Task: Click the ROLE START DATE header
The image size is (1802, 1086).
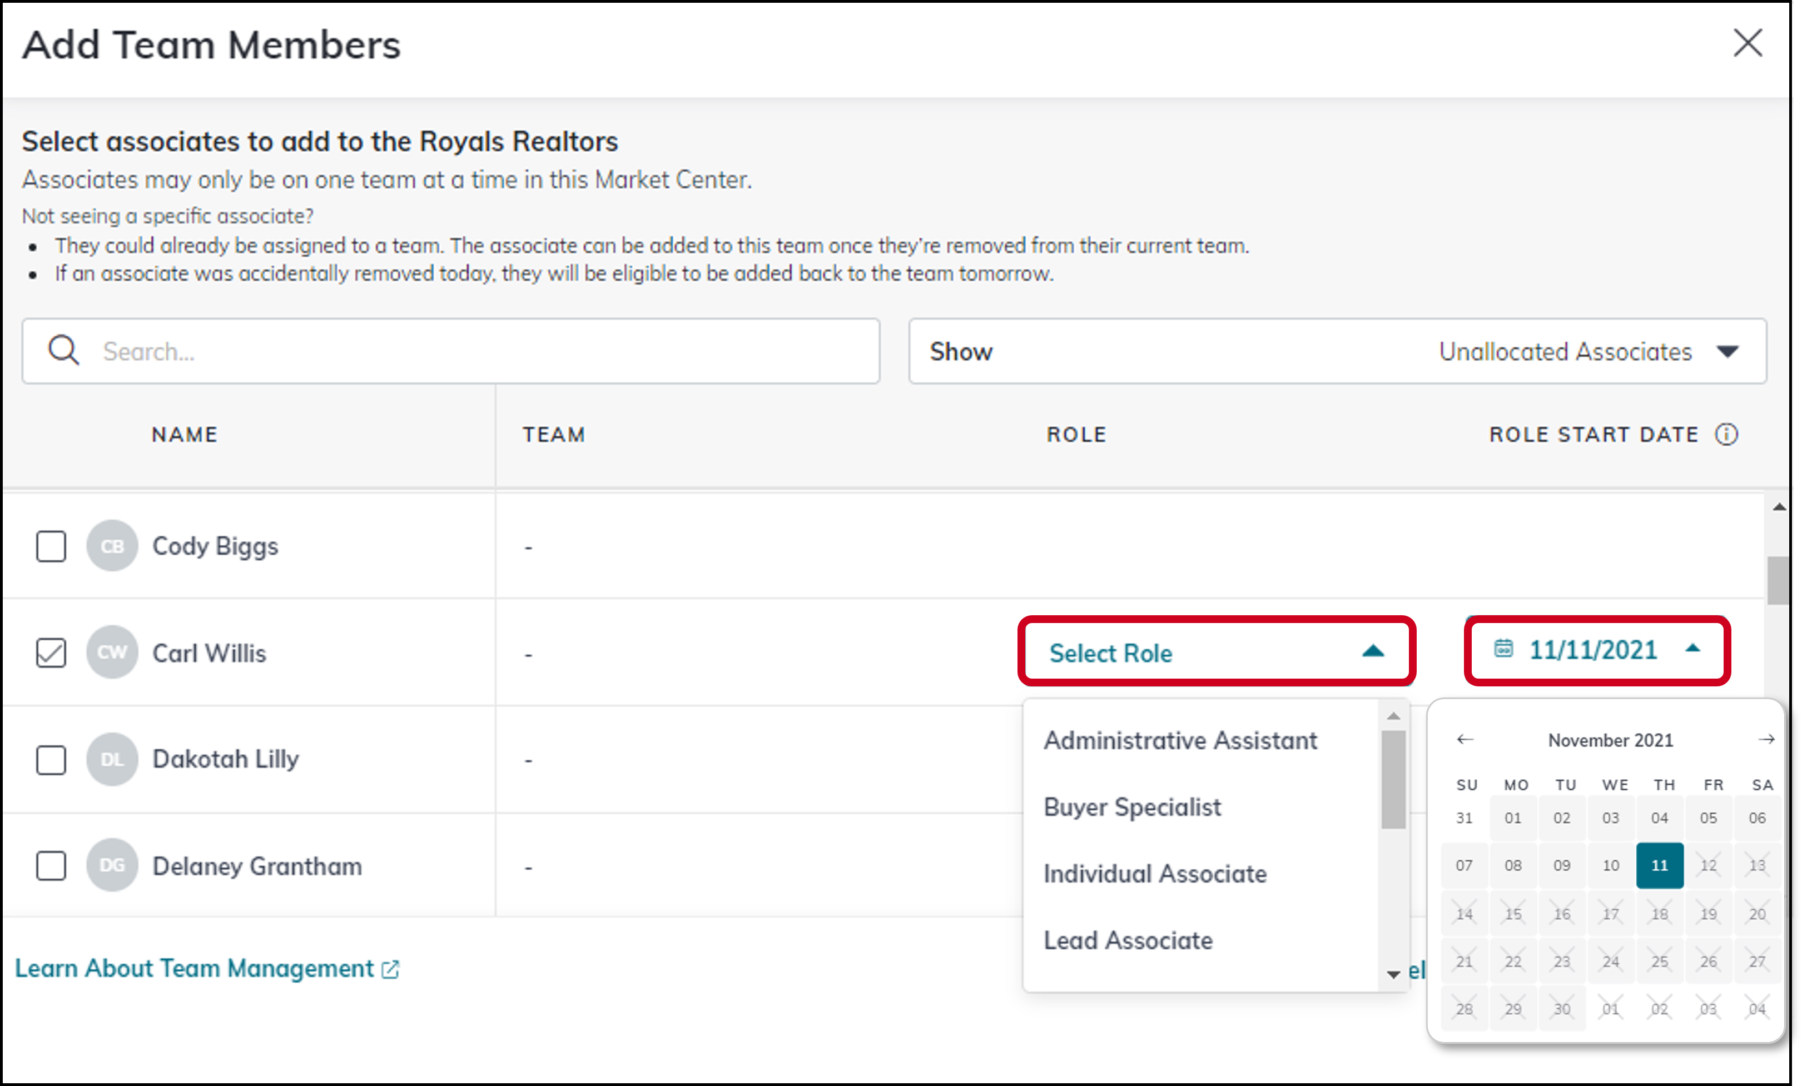Action: (1593, 434)
